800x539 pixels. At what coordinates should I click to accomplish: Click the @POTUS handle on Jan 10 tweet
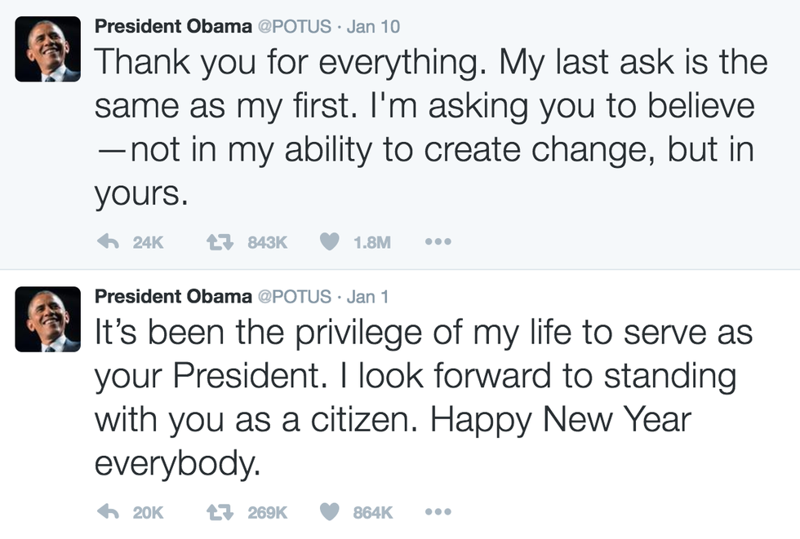[294, 26]
